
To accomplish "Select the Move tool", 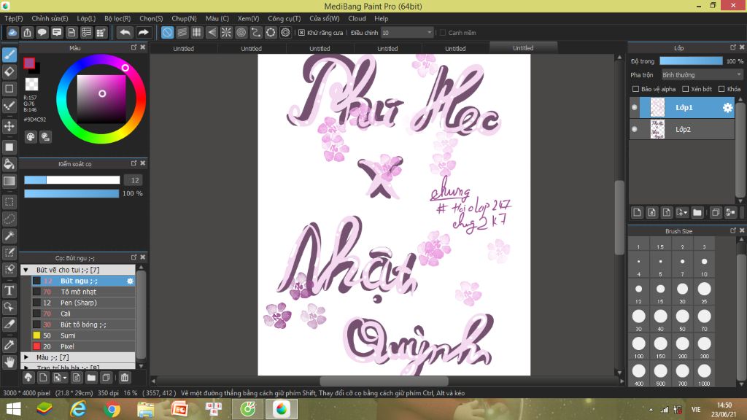I will pyautogui.click(x=9, y=126).
